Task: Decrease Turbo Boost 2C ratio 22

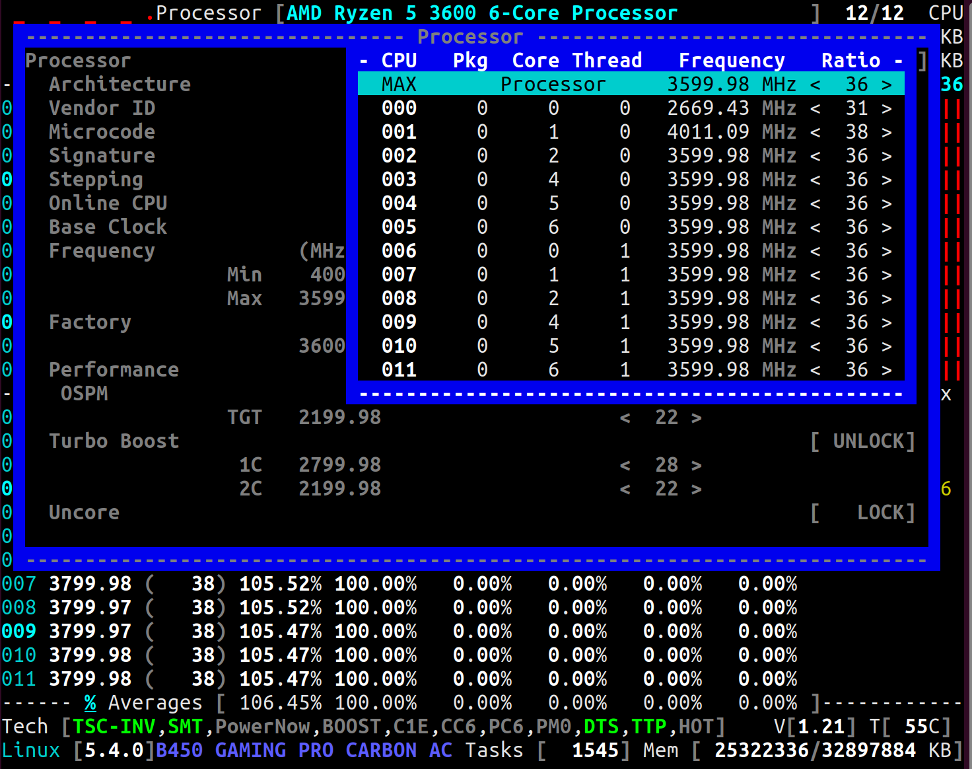Action: pyautogui.click(x=625, y=489)
